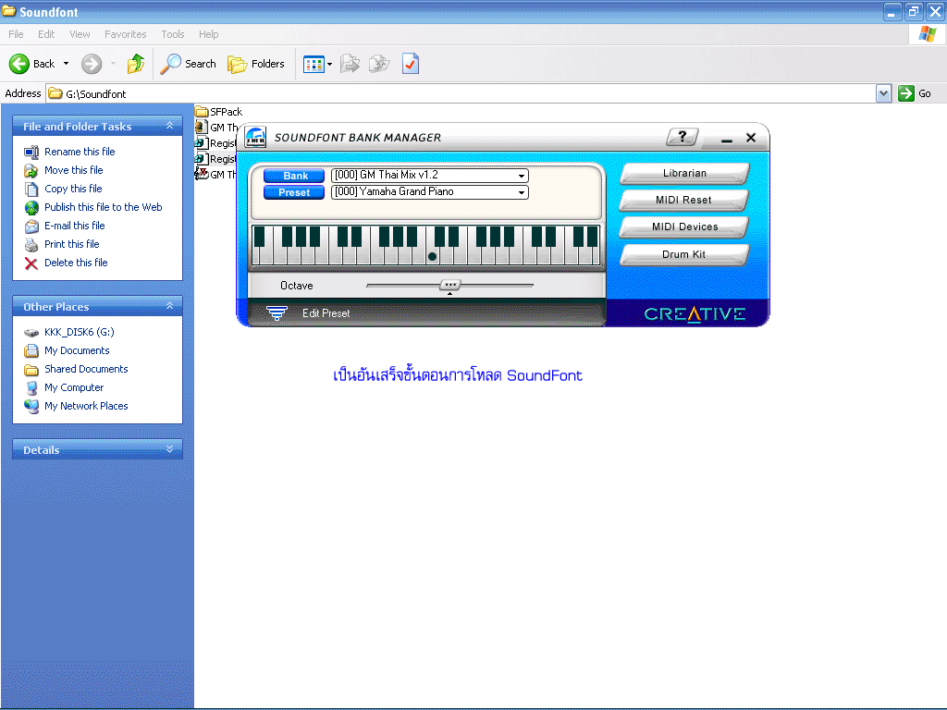Click the red checkmark toolbar icon
Image resolution: width=947 pixels, height=710 pixels.
coord(410,64)
